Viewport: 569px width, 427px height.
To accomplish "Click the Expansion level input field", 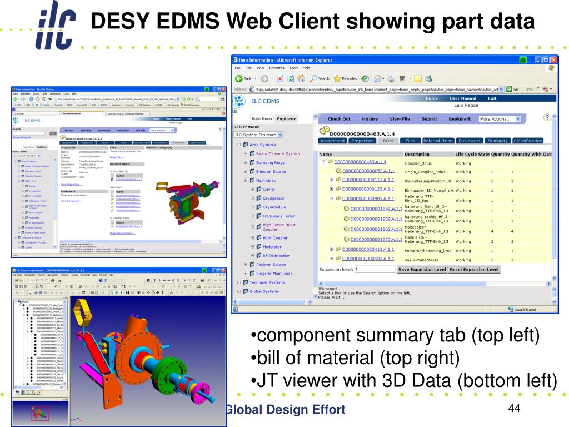I will click(375, 270).
